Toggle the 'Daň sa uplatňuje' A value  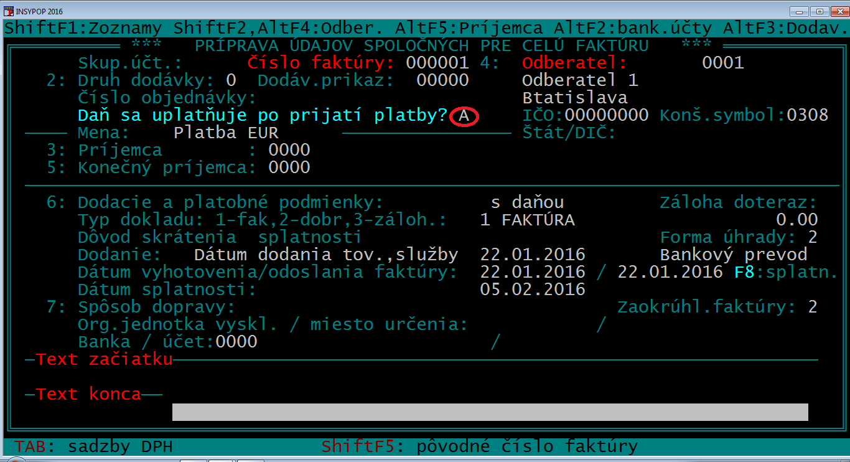tap(464, 116)
